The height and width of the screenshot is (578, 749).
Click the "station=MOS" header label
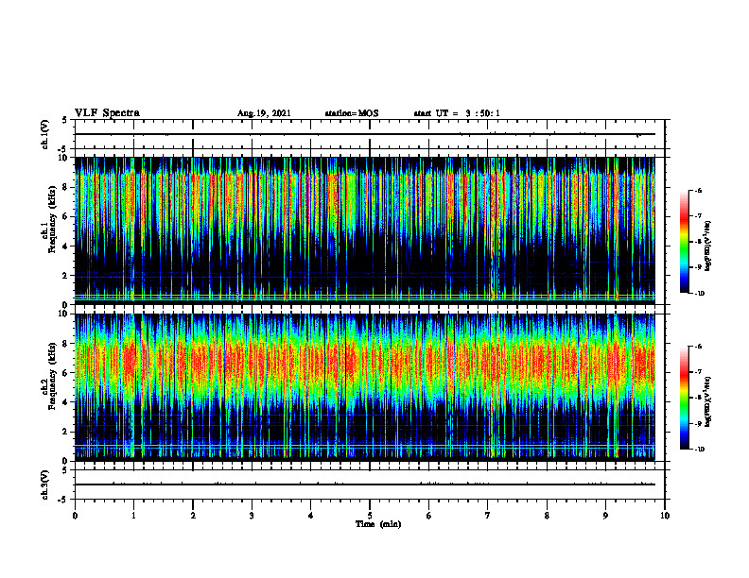point(352,113)
